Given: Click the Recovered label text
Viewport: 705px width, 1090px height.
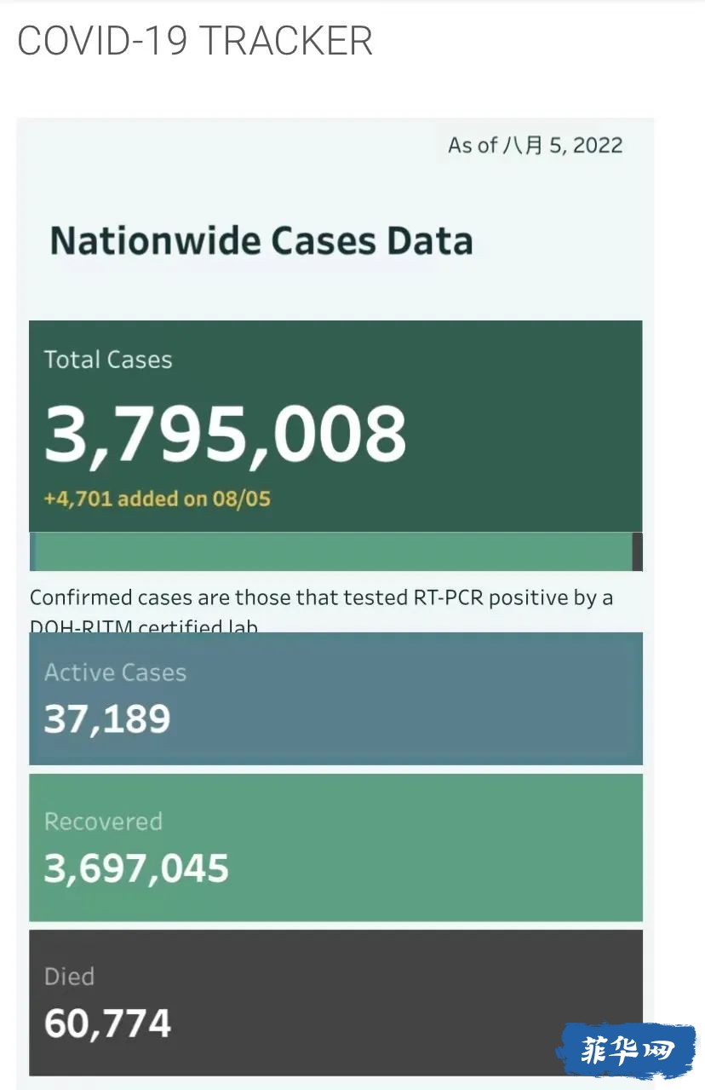Looking at the screenshot, I should click(103, 822).
